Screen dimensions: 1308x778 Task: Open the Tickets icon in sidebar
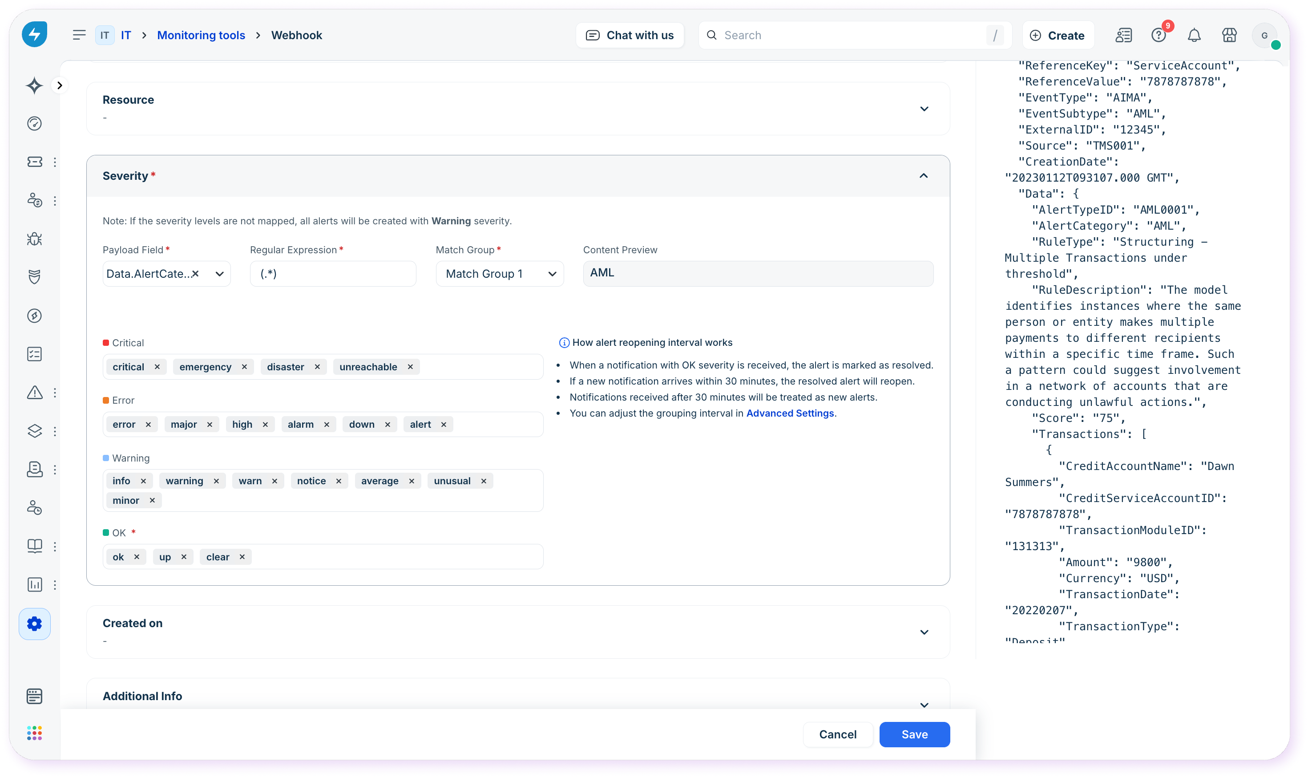pos(35,162)
